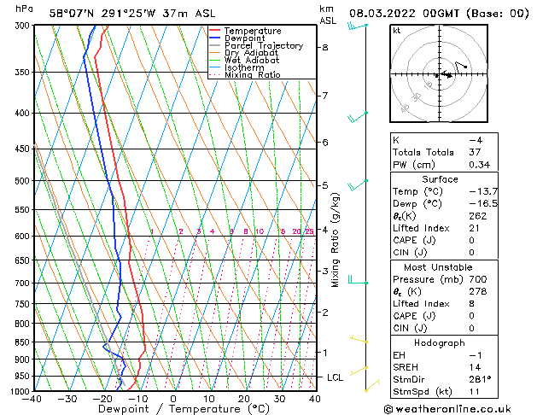Viewport: 537px width, 415px height.
Task: Click the K index value '-4'
Action: click(x=476, y=140)
